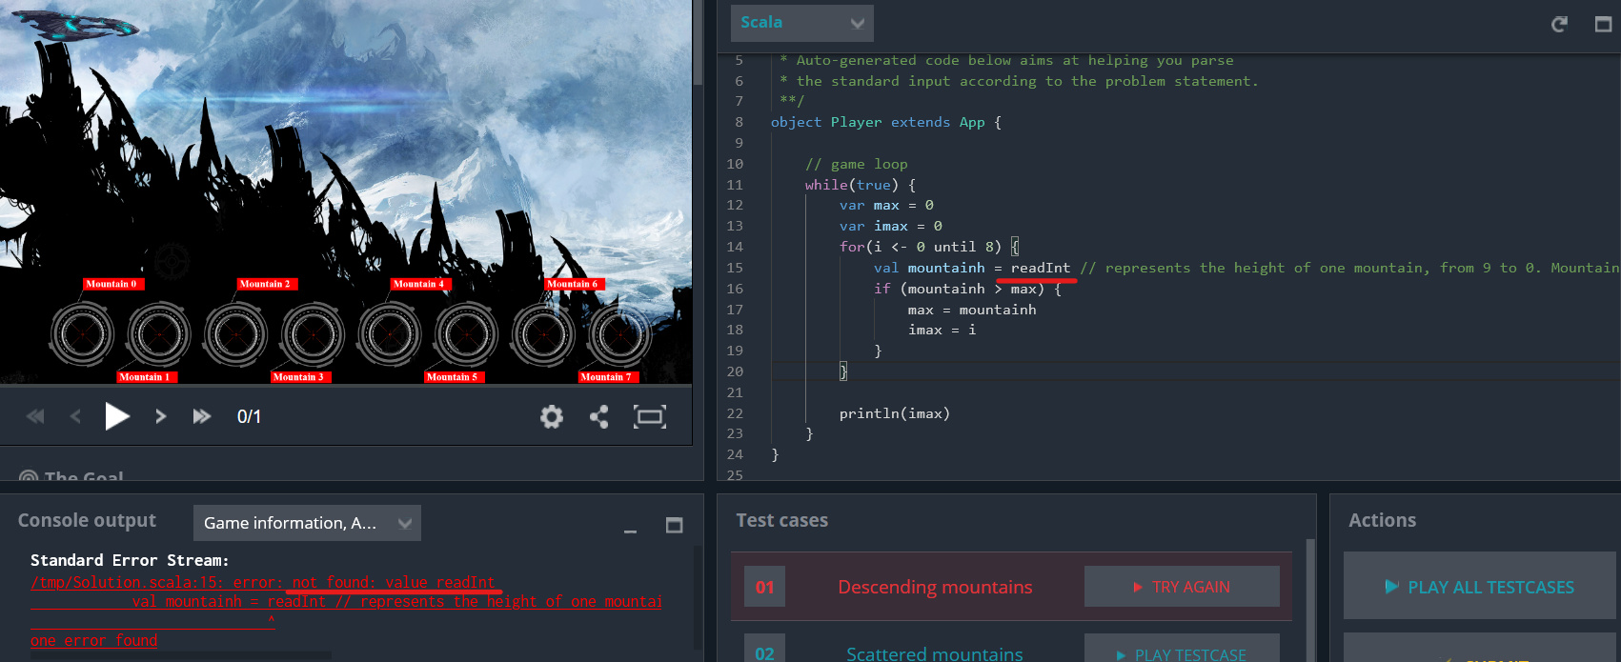Select test case 02 Scattered mountains
1621x662 pixels.
tap(934, 653)
